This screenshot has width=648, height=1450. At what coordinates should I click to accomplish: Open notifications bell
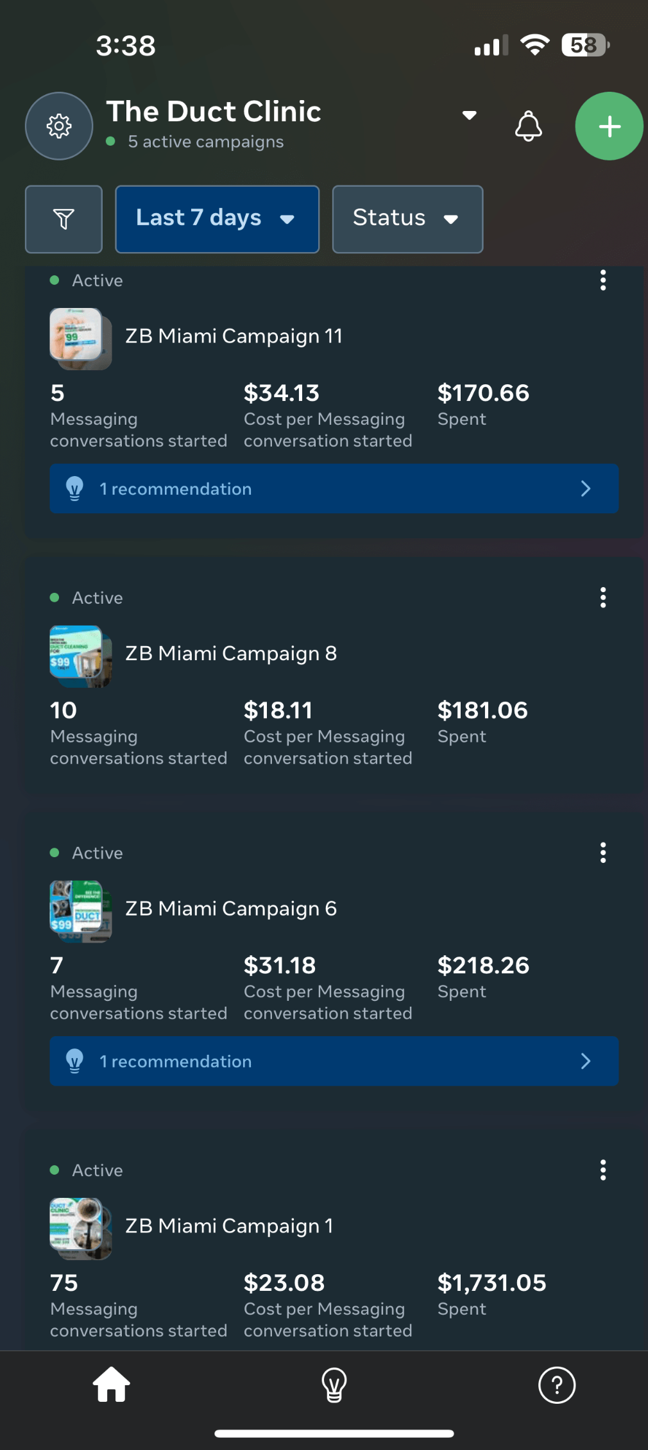click(x=528, y=126)
